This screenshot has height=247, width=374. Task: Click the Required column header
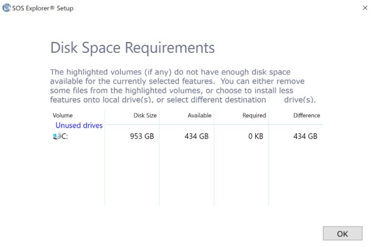pos(254,115)
